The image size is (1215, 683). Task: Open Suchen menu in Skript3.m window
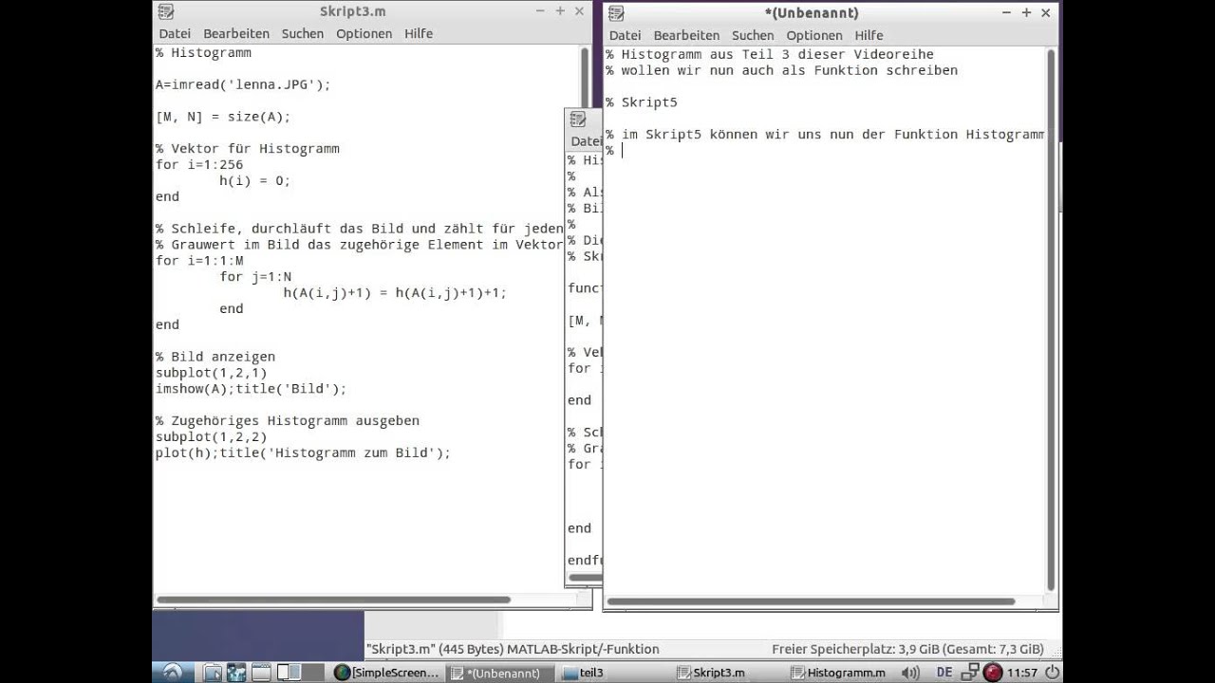coord(302,33)
